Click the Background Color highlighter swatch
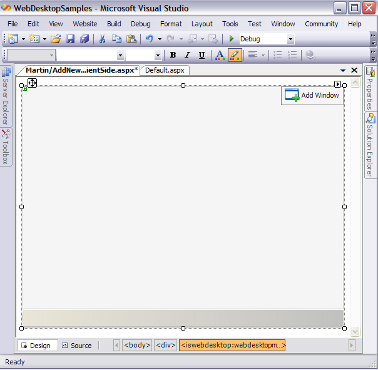This screenshot has width=378, height=370. (235, 55)
